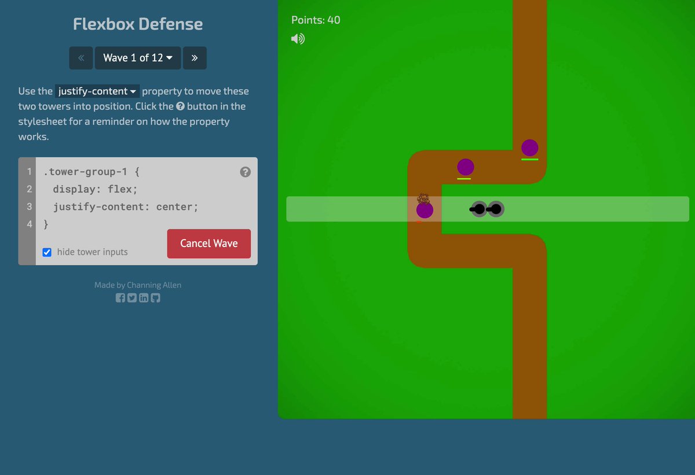This screenshot has width=695, height=475.
Task: Mute the game audio with the speaker icon
Action: click(x=297, y=39)
